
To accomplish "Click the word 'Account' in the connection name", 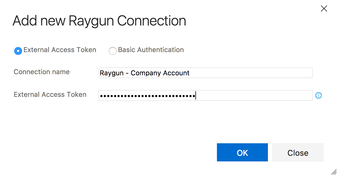I will click(x=176, y=73).
